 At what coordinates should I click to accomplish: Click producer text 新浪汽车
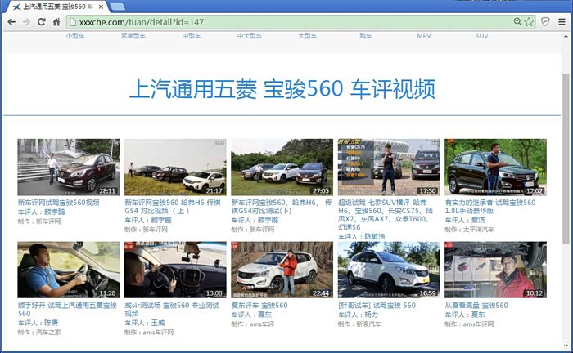[x=368, y=324]
